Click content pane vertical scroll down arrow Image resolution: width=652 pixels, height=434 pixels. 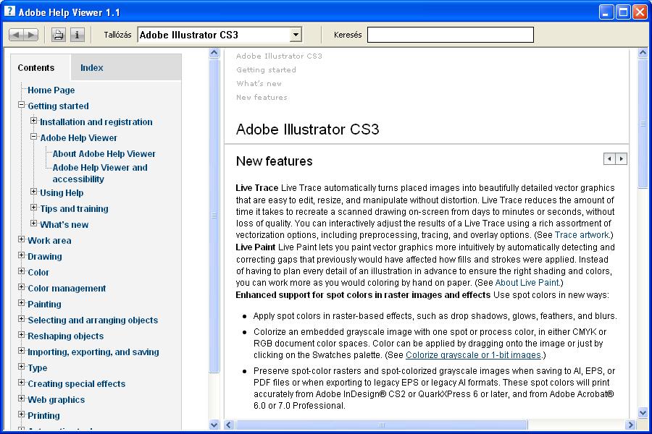click(x=643, y=412)
